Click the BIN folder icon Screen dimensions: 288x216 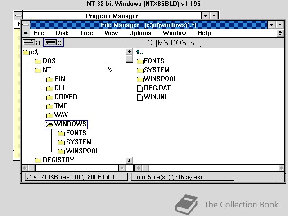coord(49,79)
